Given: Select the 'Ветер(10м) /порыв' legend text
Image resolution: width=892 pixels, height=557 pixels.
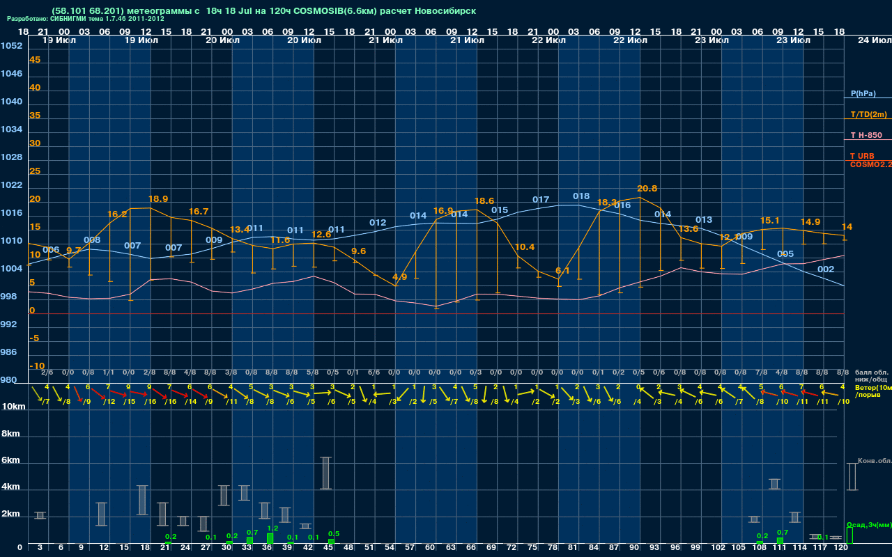Looking at the screenshot, I should tap(873, 391).
